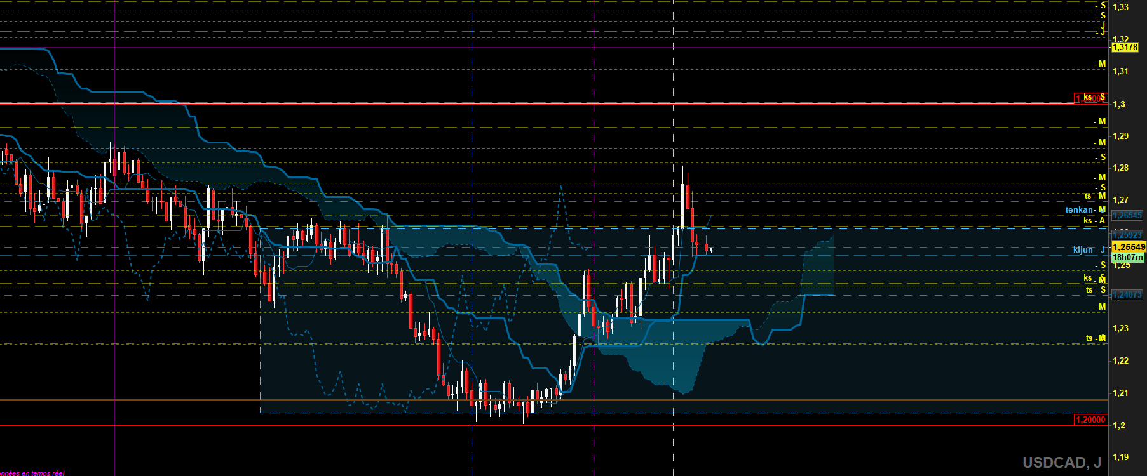Image resolution: width=1147 pixels, height=476 pixels.
Task: Click the 1,21 axis price label
Action: click(1120, 393)
